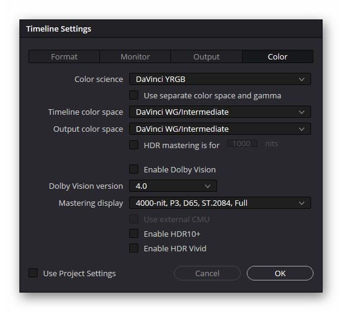The height and width of the screenshot is (312, 342).
Task: Check the Enable HDR Vivid box
Action: click(x=133, y=248)
